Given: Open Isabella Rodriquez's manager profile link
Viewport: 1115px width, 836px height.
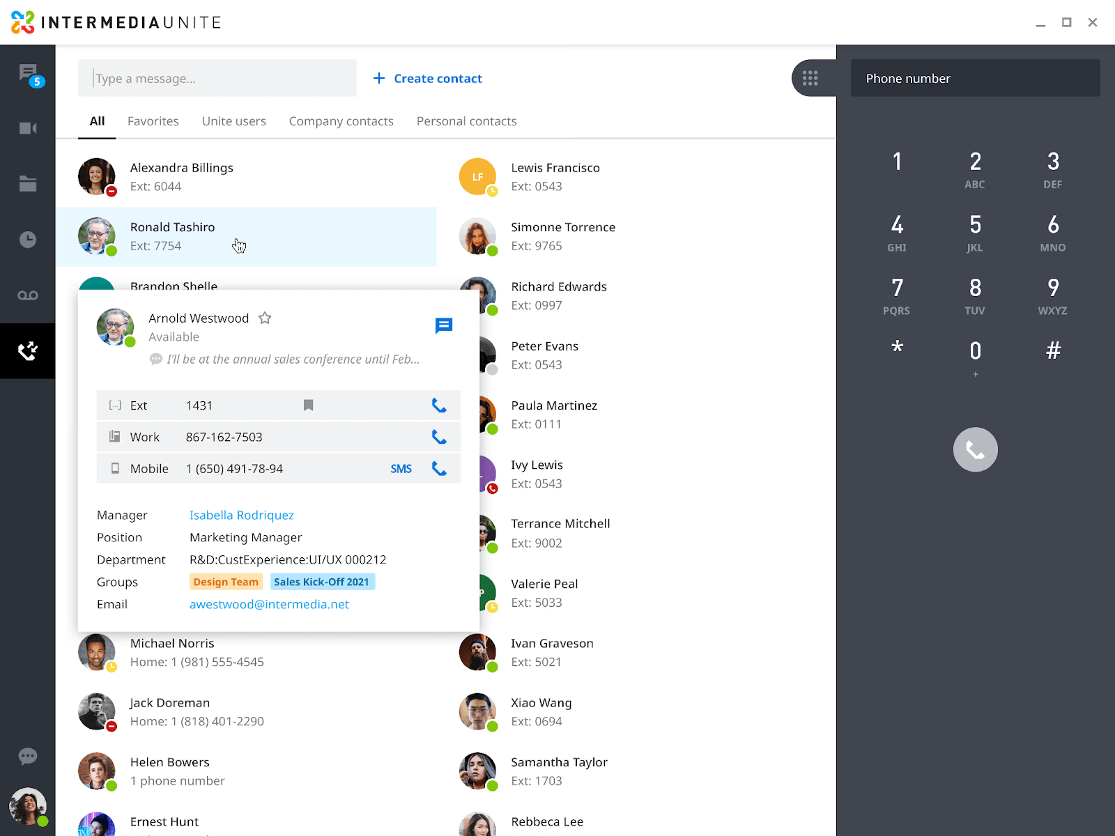Looking at the screenshot, I should coord(241,515).
